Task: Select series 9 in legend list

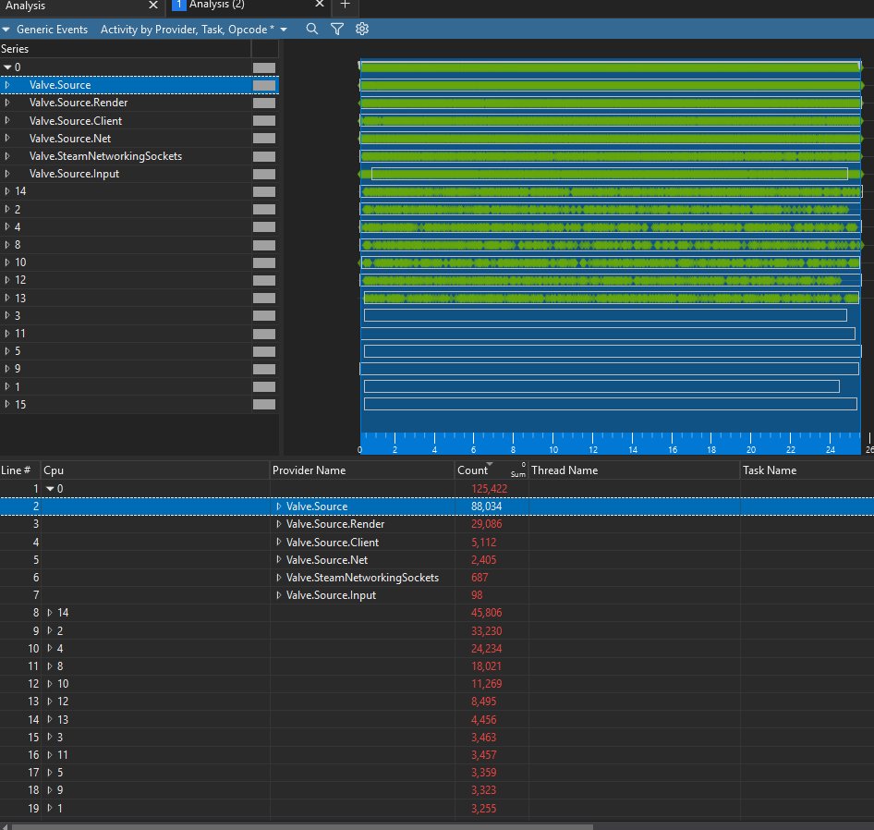Action: coord(18,369)
